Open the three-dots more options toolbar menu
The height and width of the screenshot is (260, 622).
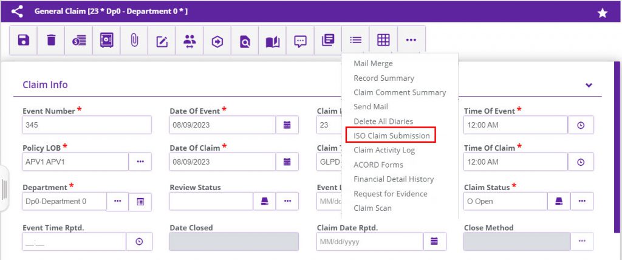point(411,40)
